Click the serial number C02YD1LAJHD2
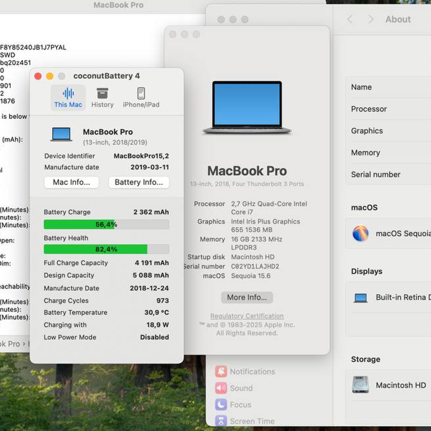The image size is (431, 431). click(x=255, y=266)
